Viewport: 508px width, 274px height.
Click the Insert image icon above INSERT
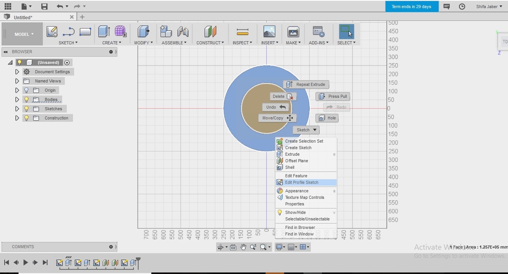[269, 32]
